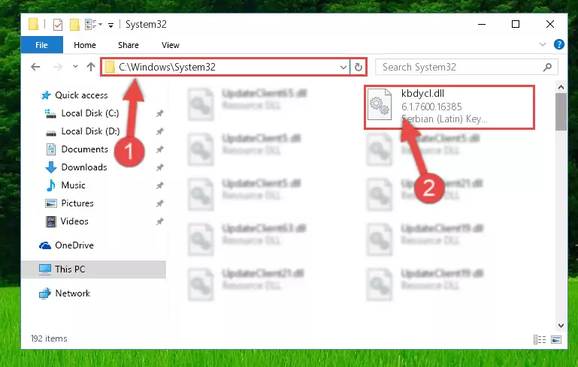578x367 pixels.
Task: Click the folder icon inside the address bar
Action: point(110,67)
